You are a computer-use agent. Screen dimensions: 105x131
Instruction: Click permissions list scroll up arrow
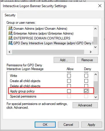tap(96, 75)
